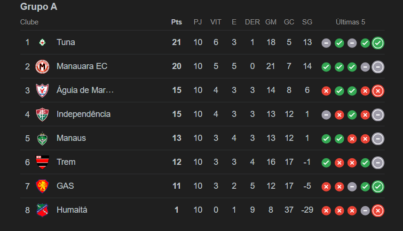Click the Pts column header

[176, 22]
